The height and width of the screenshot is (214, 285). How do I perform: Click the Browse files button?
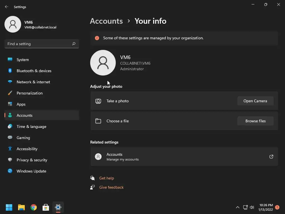[255, 121]
